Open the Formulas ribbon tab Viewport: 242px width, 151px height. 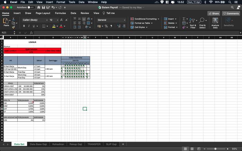60,13
